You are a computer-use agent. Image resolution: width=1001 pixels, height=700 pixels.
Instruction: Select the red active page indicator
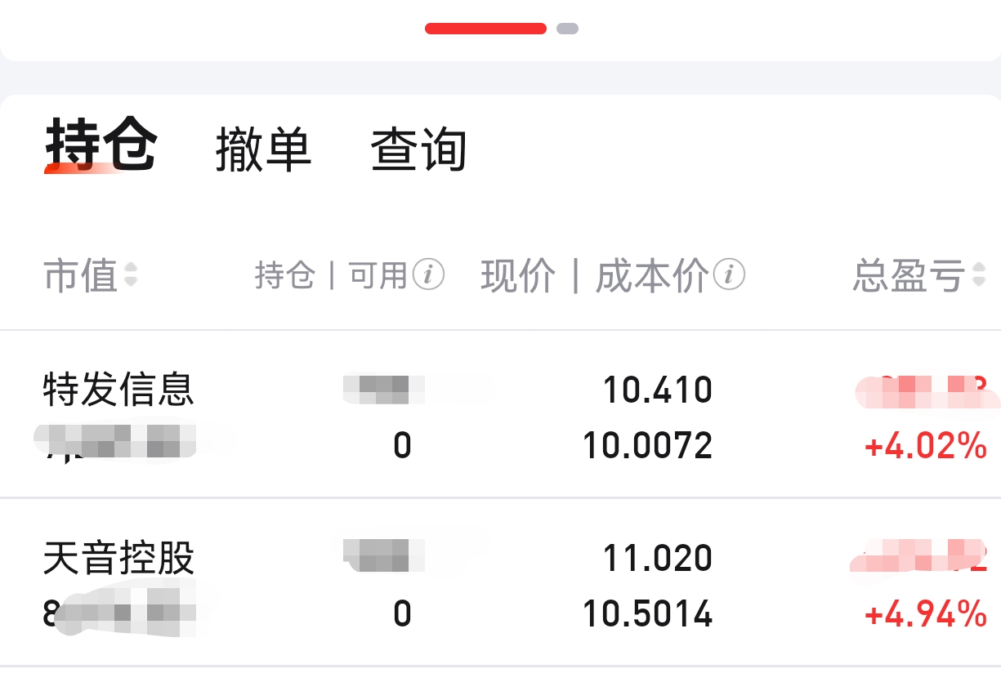pos(485,29)
